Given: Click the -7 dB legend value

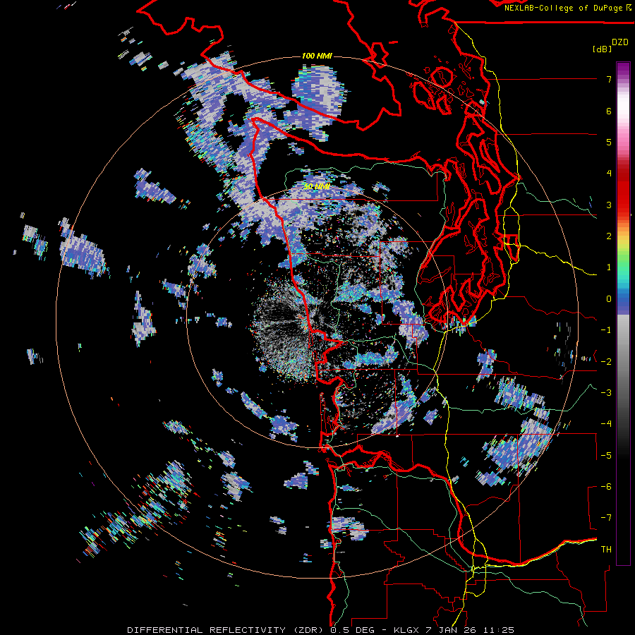Looking at the screenshot, I should pos(606,518).
